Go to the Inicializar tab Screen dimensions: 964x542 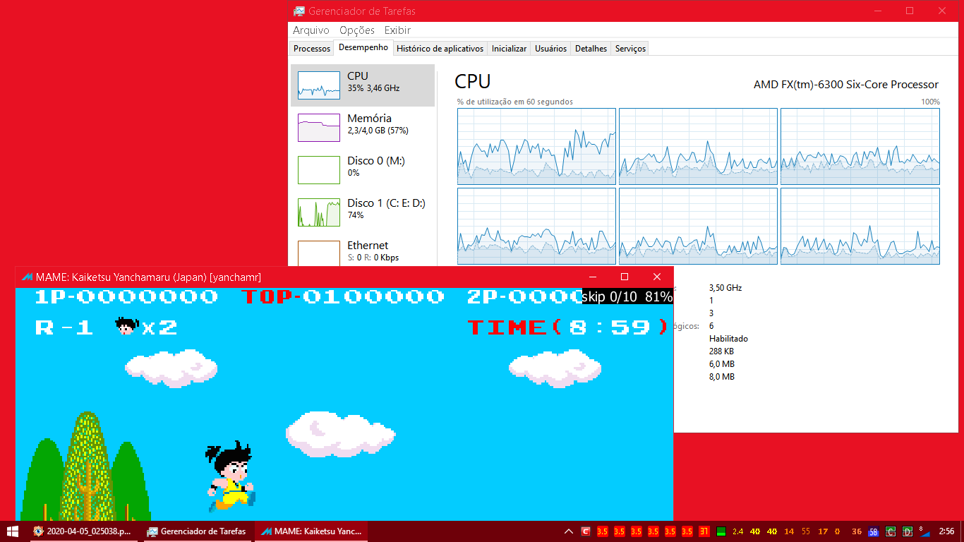click(x=509, y=49)
